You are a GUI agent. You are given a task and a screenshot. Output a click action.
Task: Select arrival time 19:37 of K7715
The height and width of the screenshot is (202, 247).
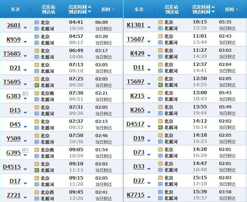tap(200, 198)
